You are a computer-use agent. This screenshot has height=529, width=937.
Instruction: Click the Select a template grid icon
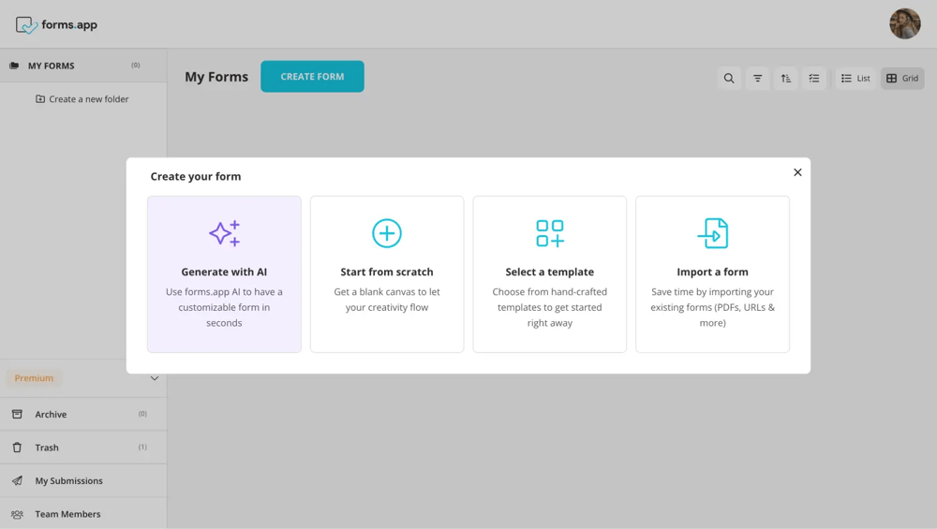pyautogui.click(x=550, y=233)
